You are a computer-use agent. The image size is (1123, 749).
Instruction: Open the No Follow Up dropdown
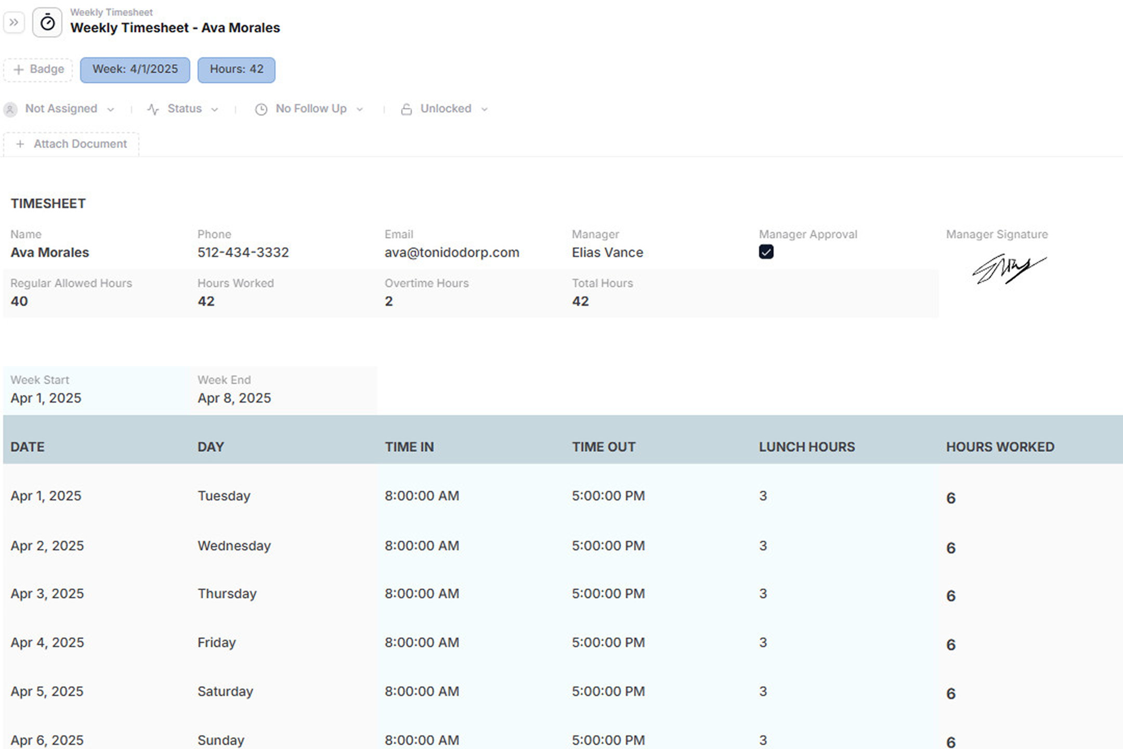309,109
